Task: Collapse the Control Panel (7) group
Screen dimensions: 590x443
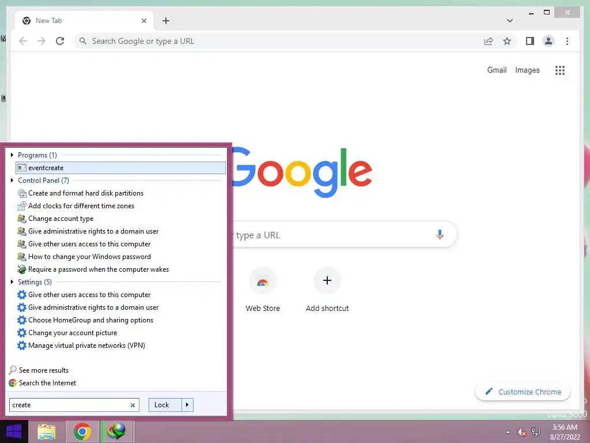Action: point(12,181)
